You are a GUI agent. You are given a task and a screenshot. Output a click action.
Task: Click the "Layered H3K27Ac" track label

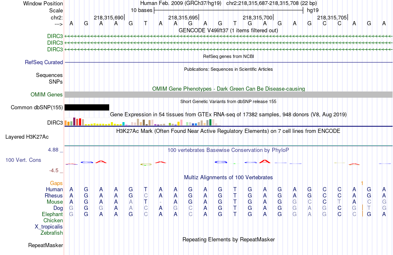(x=27, y=137)
